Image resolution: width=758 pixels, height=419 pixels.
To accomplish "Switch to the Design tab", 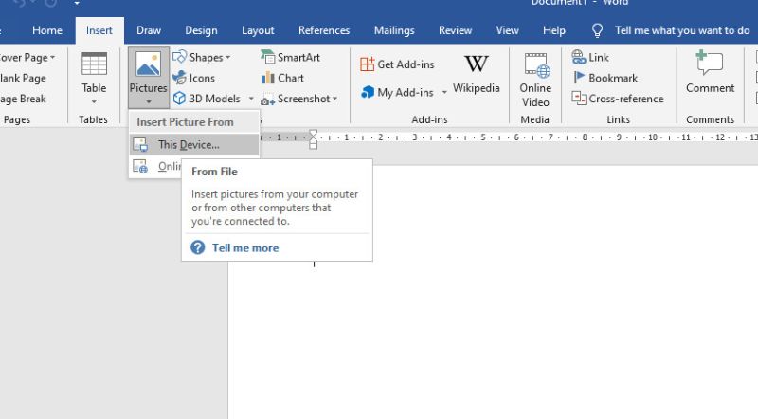I will (201, 30).
